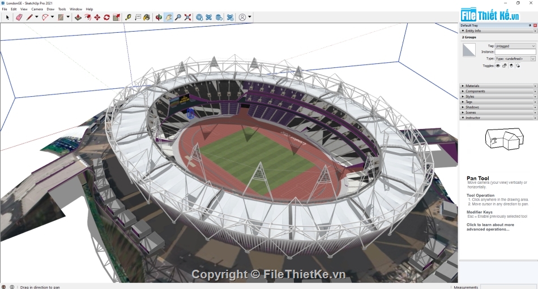Click the info icon in status bar

coord(12,287)
